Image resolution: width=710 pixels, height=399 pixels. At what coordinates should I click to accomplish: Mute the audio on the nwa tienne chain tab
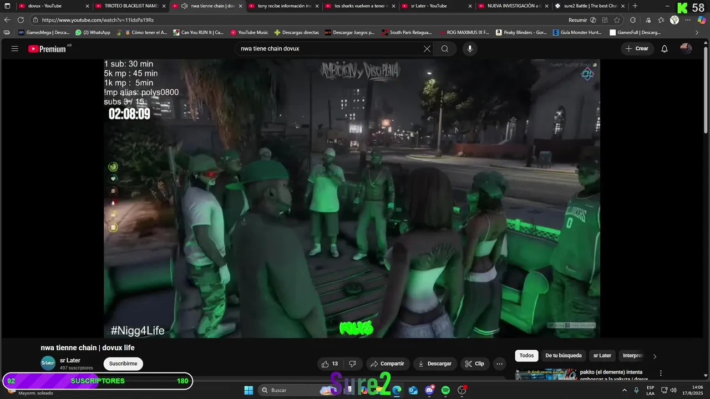point(184,6)
